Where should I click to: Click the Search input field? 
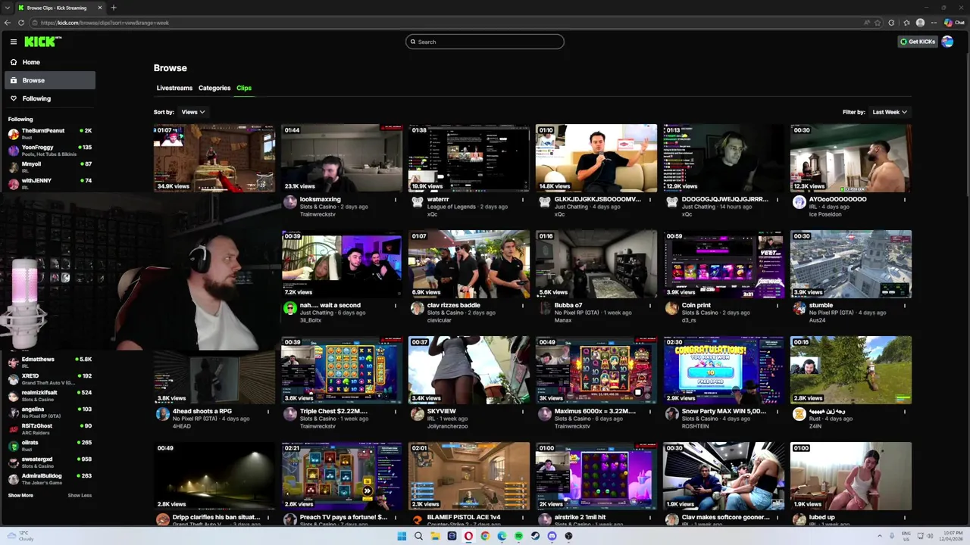point(485,42)
